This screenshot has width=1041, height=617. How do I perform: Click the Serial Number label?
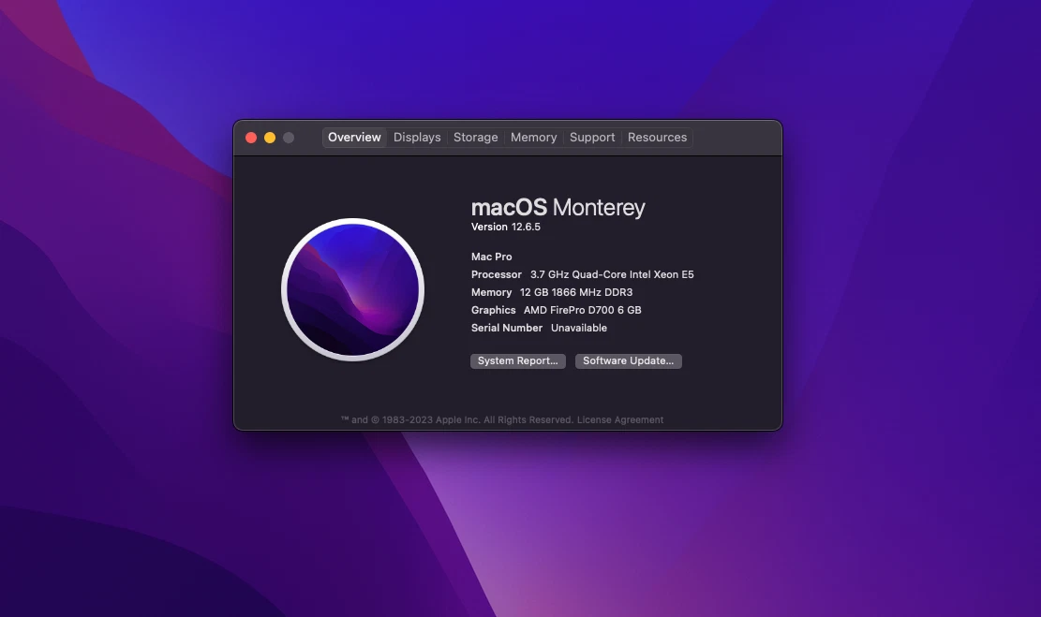click(507, 329)
